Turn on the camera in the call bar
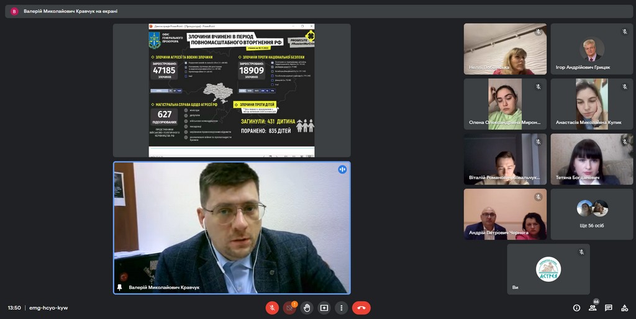The height and width of the screenshot is (319, 636). click(289, 308)
